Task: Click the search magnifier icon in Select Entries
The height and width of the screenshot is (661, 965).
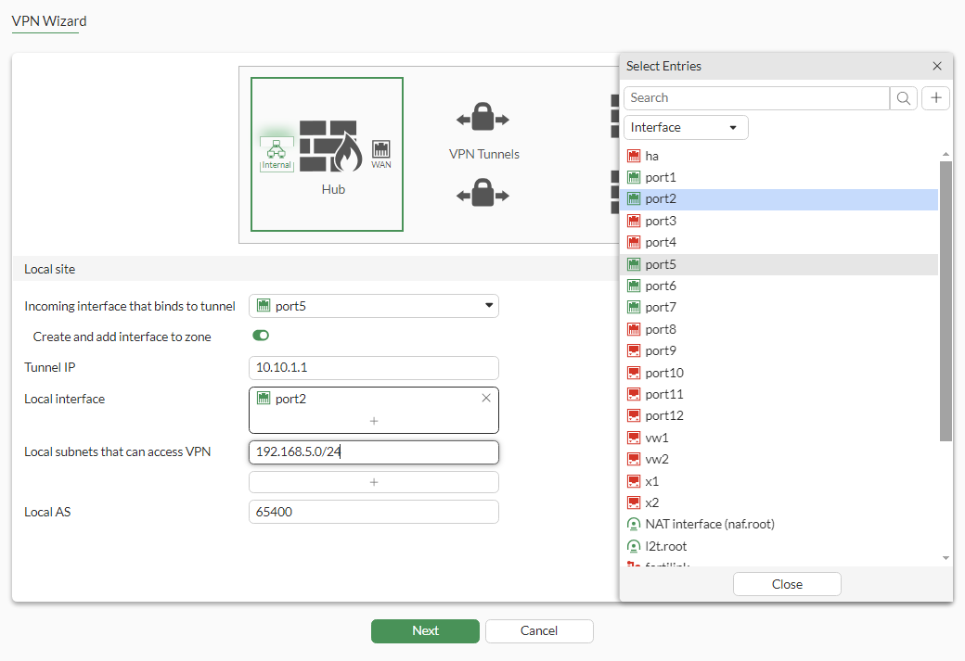Action: (903, 97)
